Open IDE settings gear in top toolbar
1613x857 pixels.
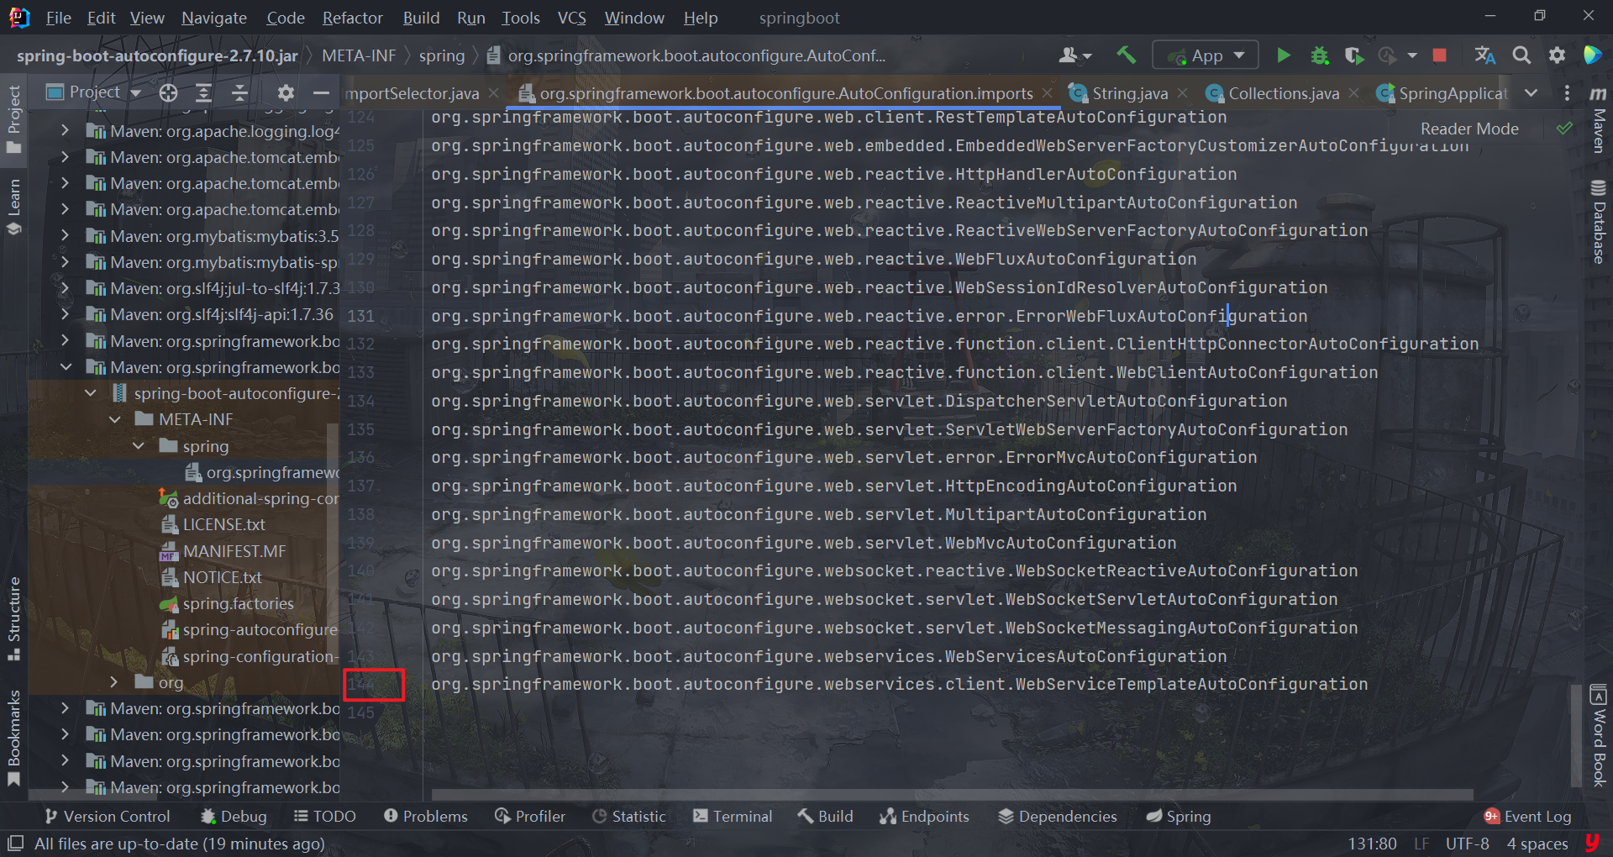(x=1557, y=55)
